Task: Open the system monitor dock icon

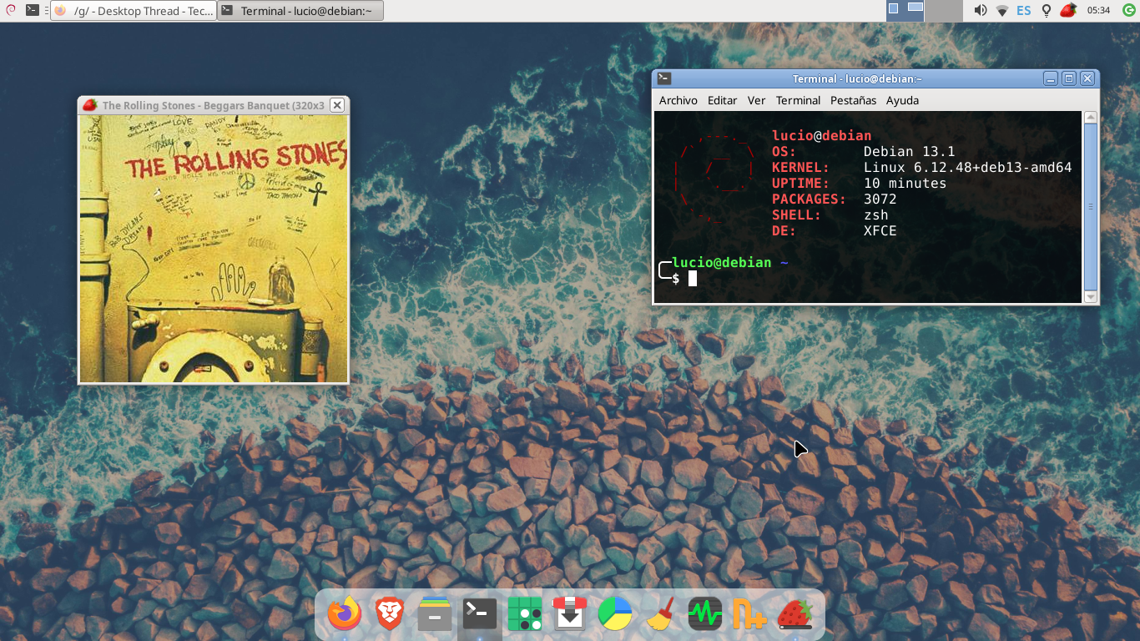Action: 705,615
